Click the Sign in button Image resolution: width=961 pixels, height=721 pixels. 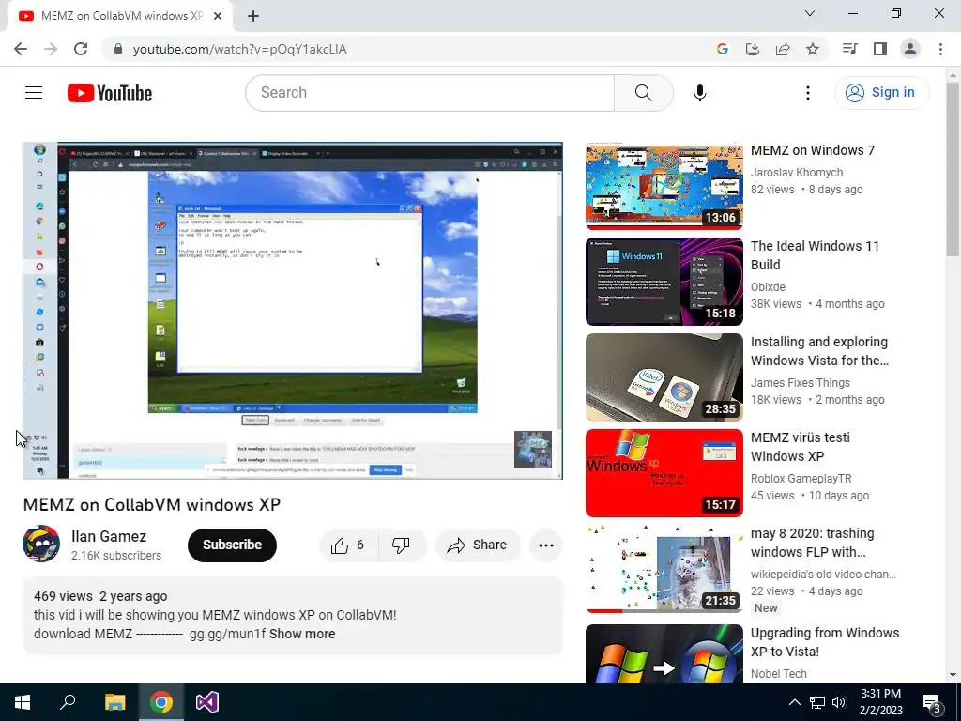[x=881, y=93]
